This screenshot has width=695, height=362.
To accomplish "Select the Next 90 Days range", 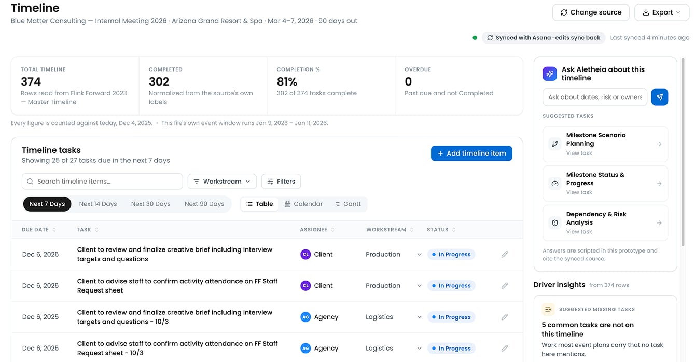I will [204, 204].
